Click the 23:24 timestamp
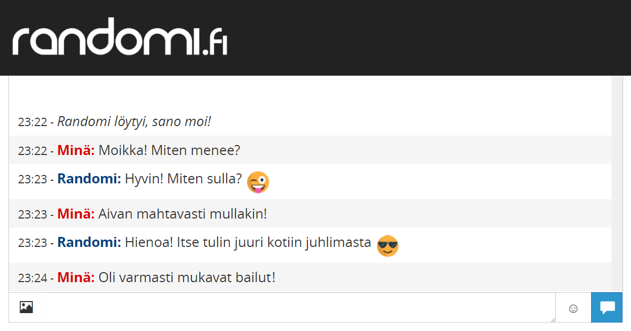Image resolution: width=631 pixels, height=331 pixels. (x=33, y=278)
